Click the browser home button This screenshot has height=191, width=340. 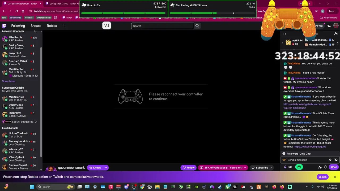tap(23, 11)
